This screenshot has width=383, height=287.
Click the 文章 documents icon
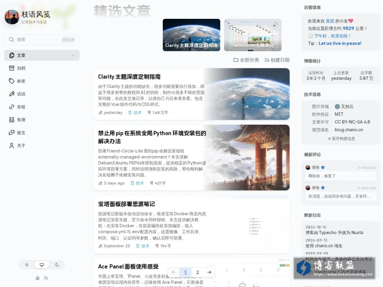[x=12, y=55]
